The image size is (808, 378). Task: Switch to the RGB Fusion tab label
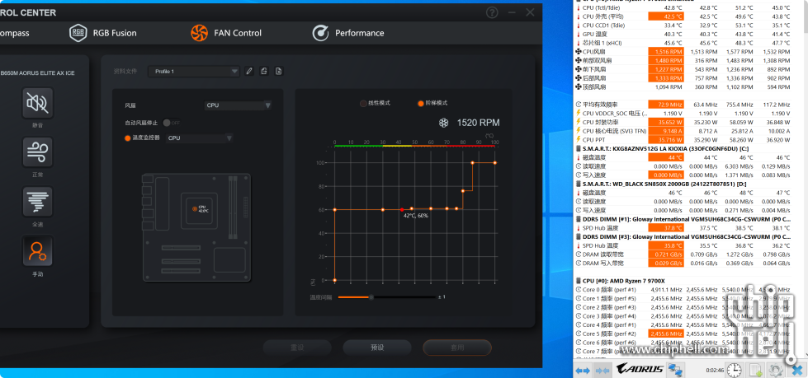115,33
